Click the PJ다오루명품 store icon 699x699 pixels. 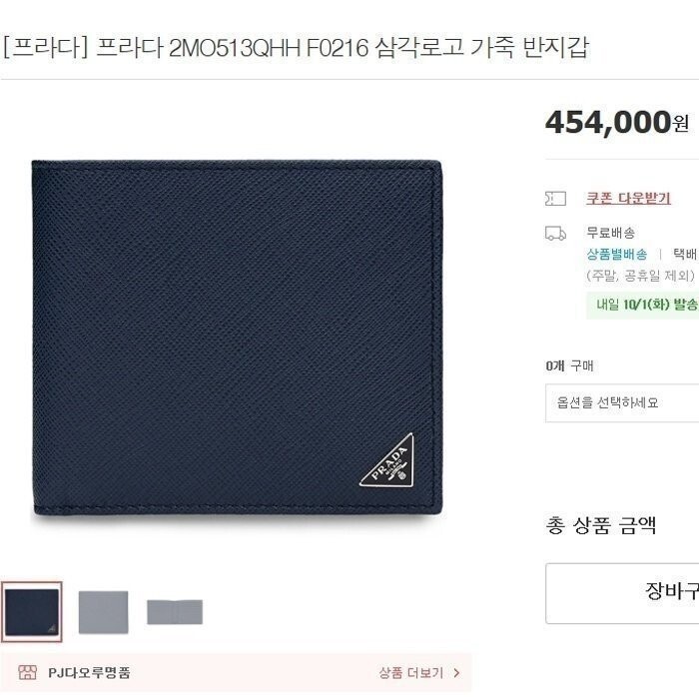point(27,672)
